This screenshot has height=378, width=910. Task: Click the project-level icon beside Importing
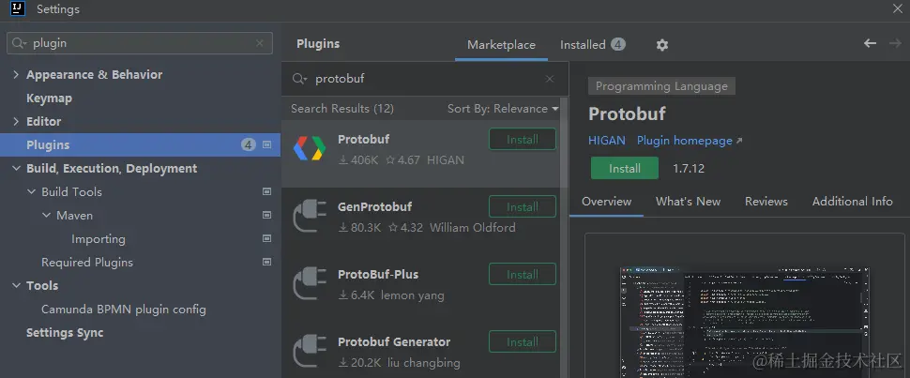pyautogui.click(x=267, y=238)
